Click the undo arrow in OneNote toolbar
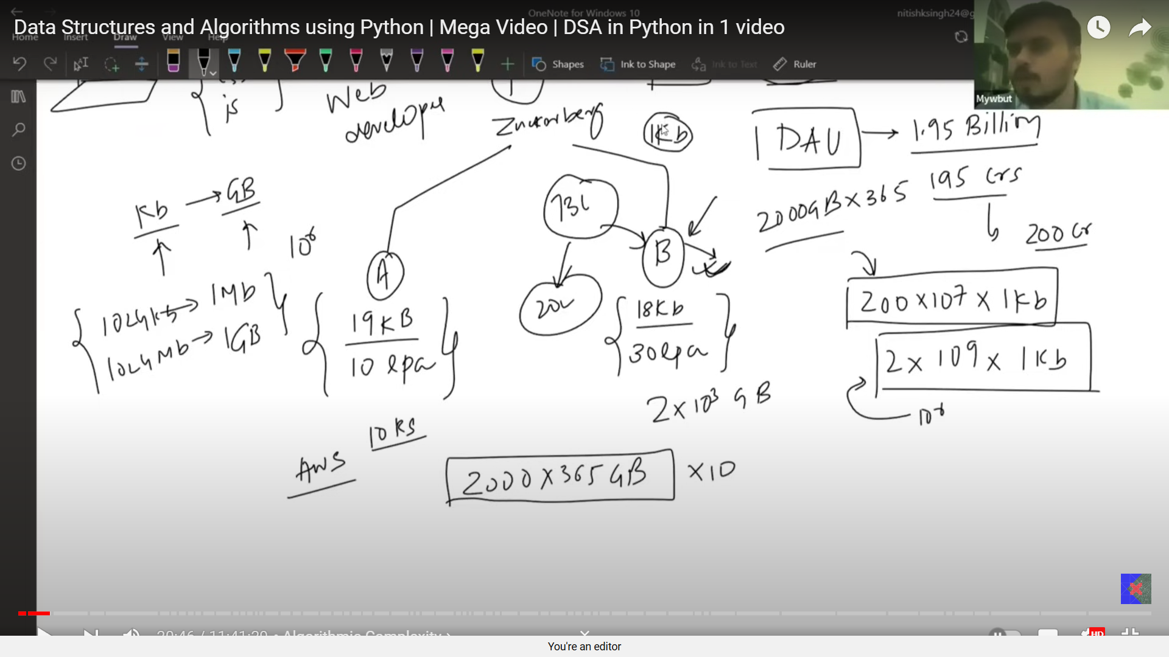 click(19, 64)
